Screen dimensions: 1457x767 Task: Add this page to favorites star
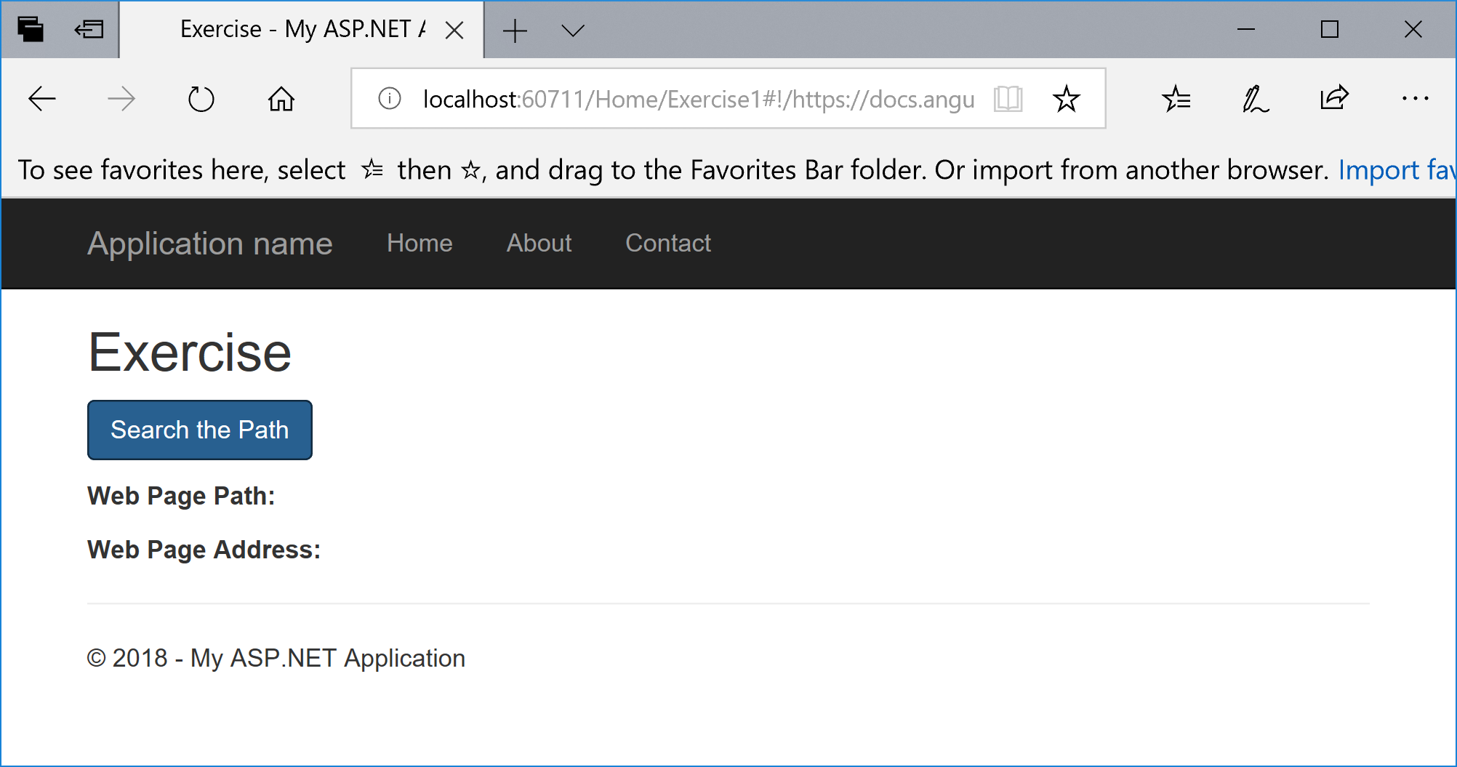coord(1067,98)
